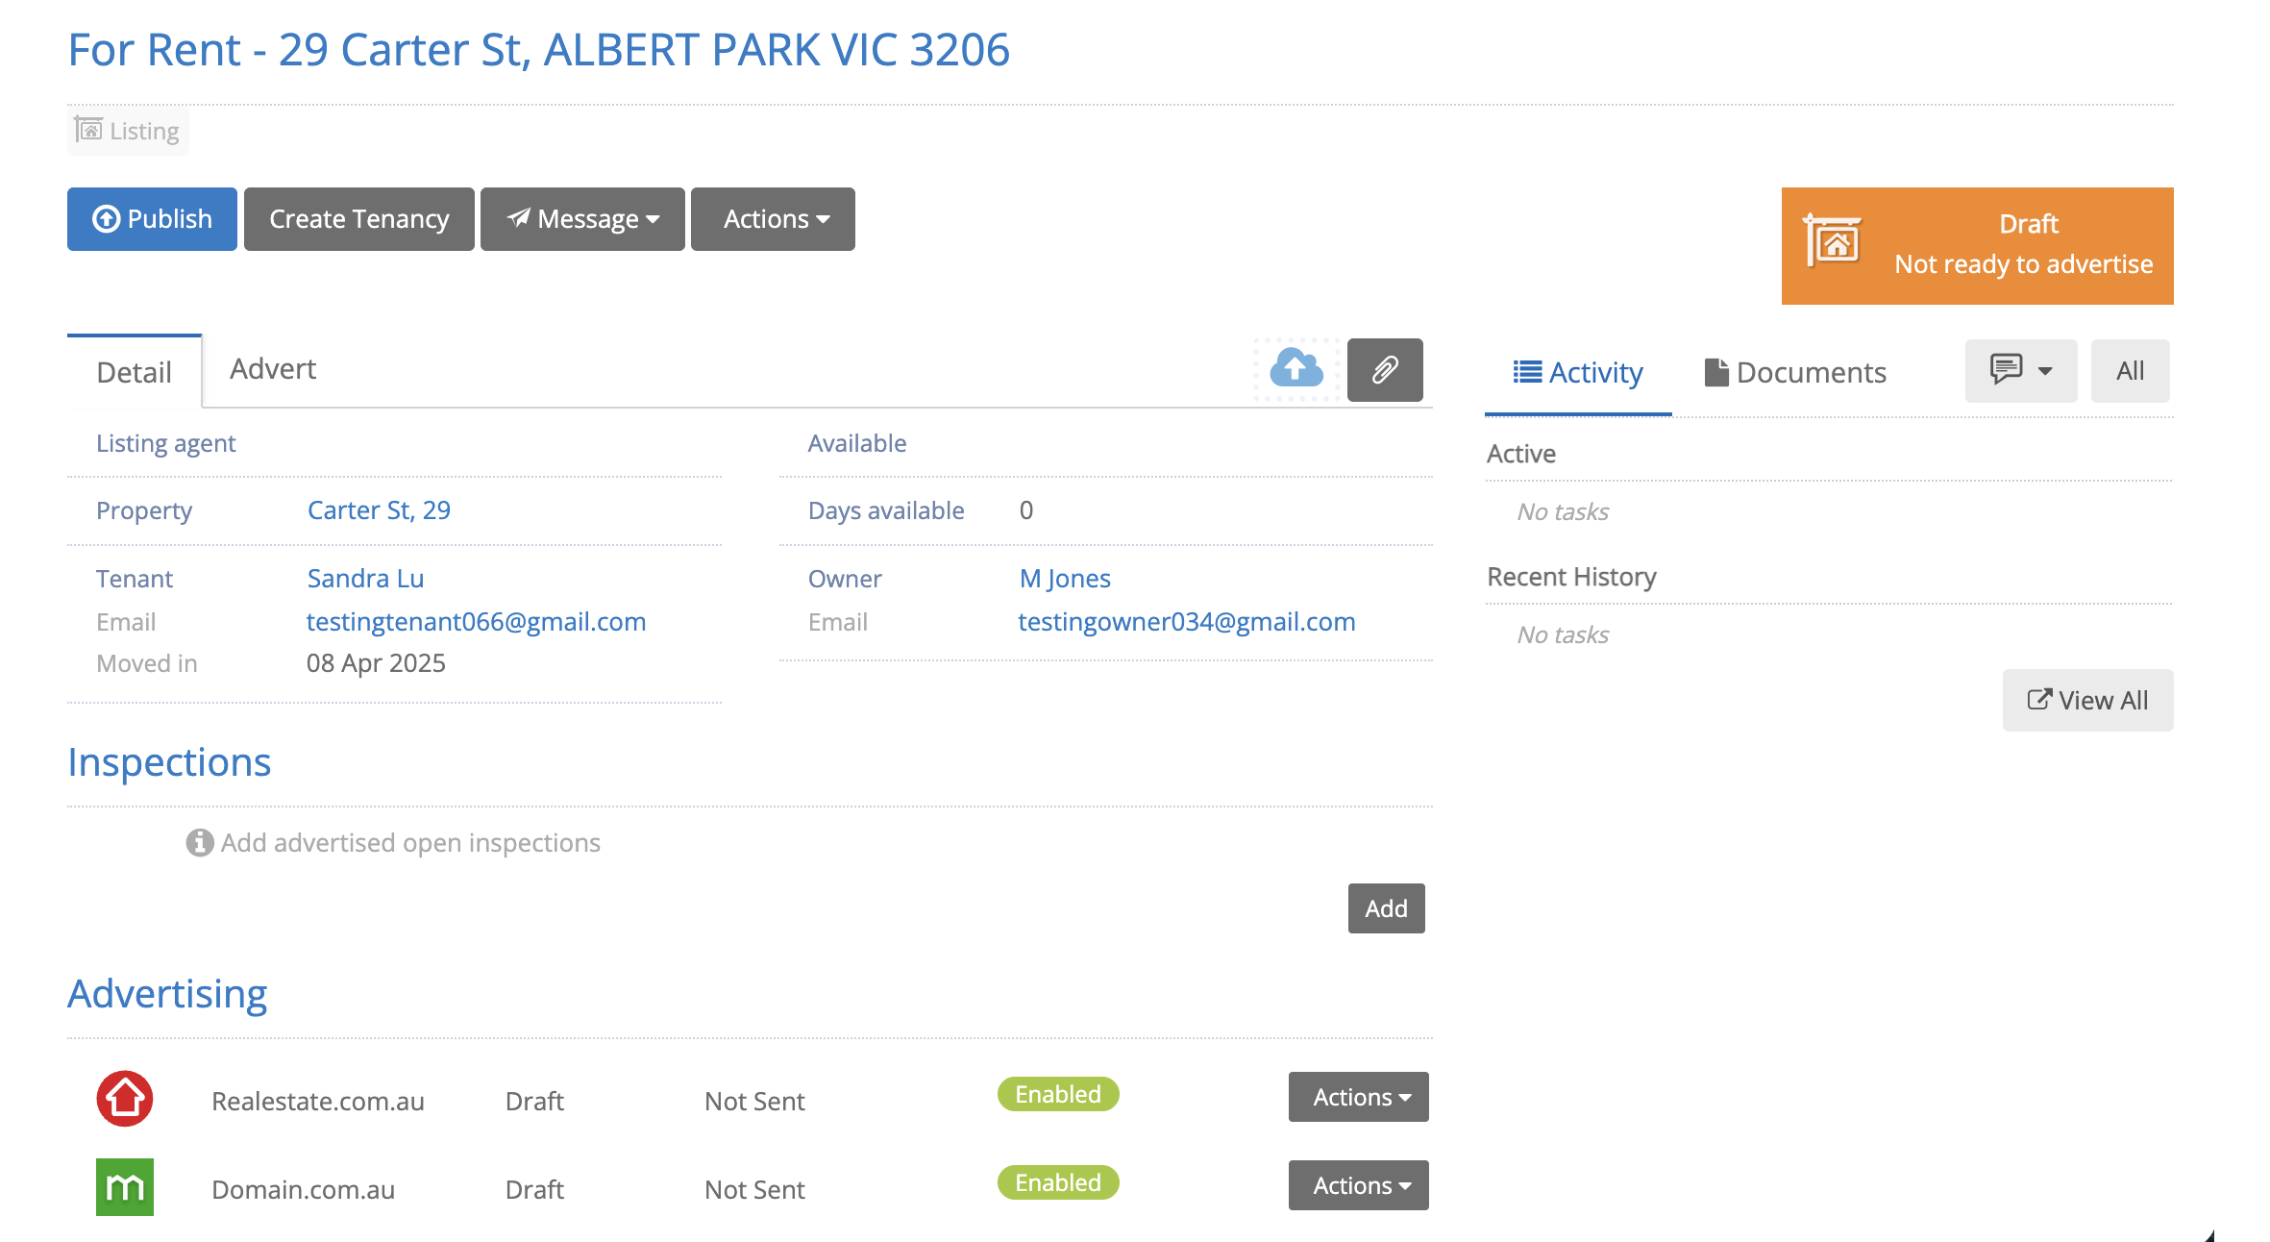Click the listing sign icon in Draft banner
Screen dimensions: 2270x1242
click(x=1833, y=241)
